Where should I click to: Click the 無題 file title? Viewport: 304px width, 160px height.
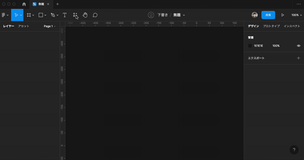[x=177, y=15]
